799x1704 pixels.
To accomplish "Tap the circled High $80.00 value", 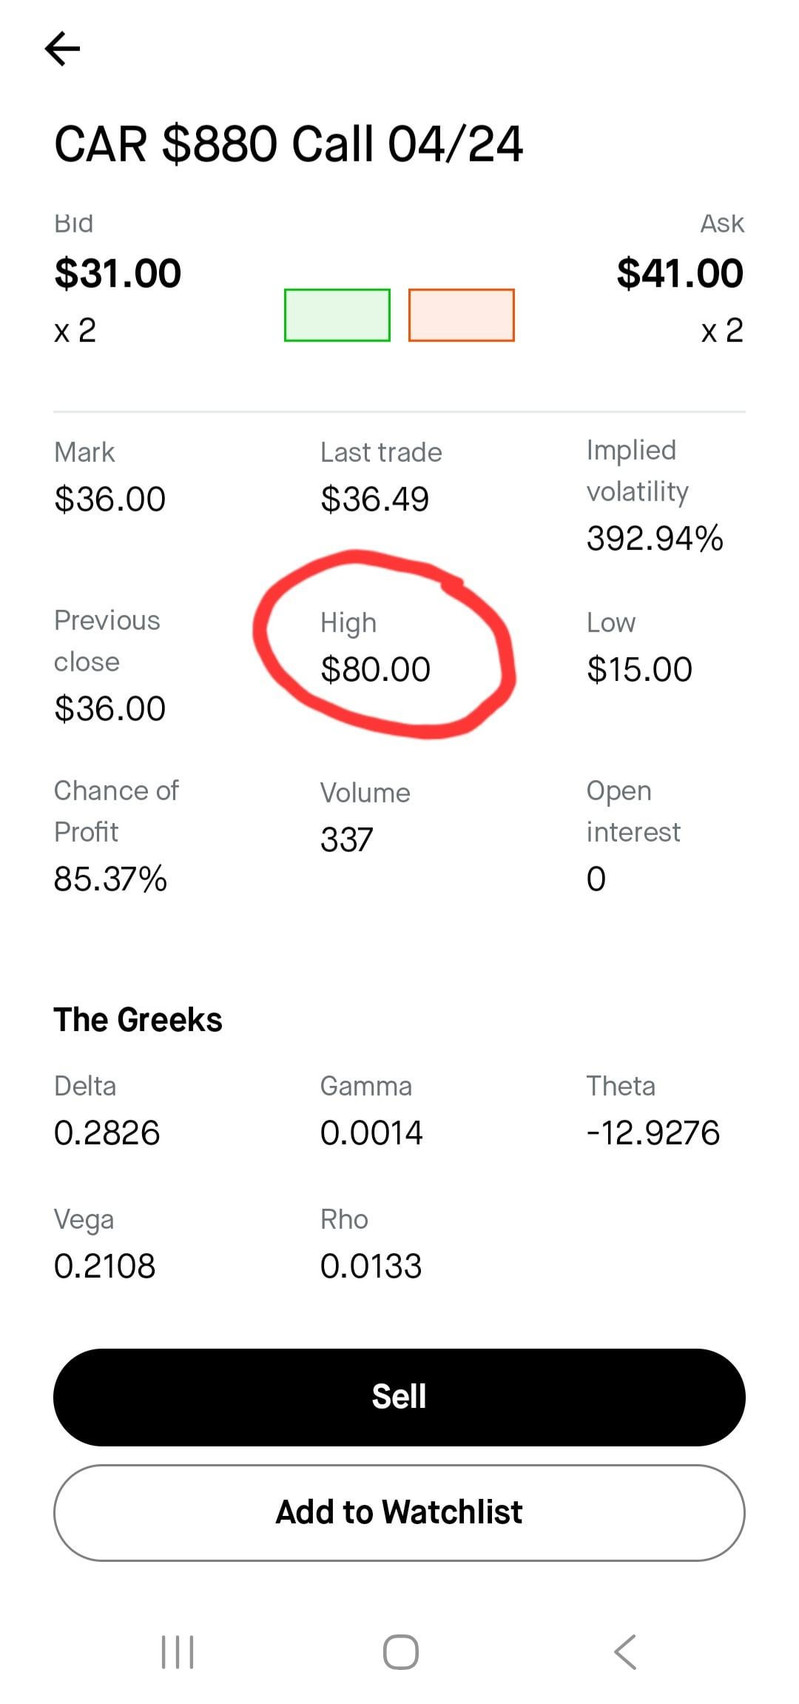I will [375, 670].
